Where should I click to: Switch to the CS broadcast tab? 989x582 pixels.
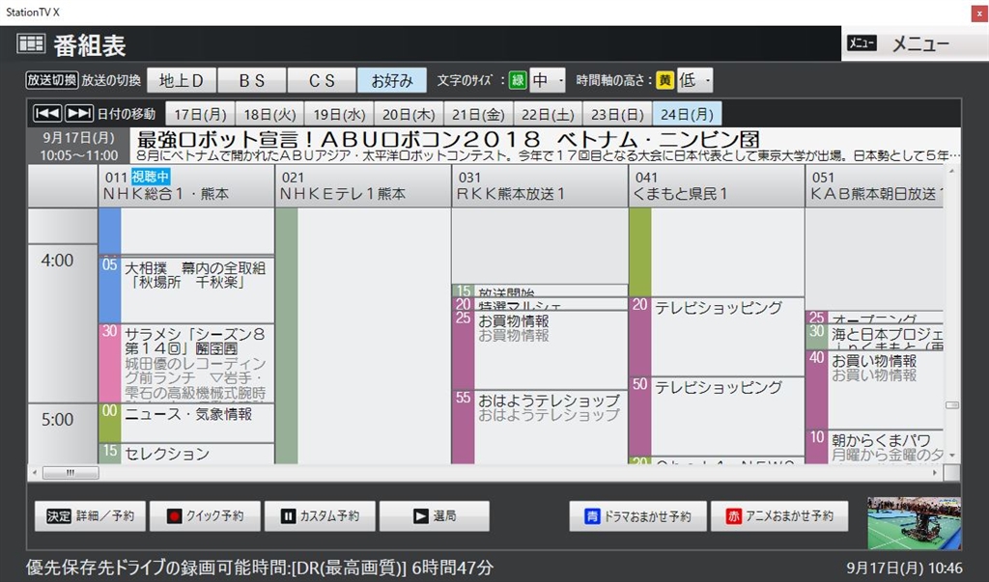coord(322,80)
